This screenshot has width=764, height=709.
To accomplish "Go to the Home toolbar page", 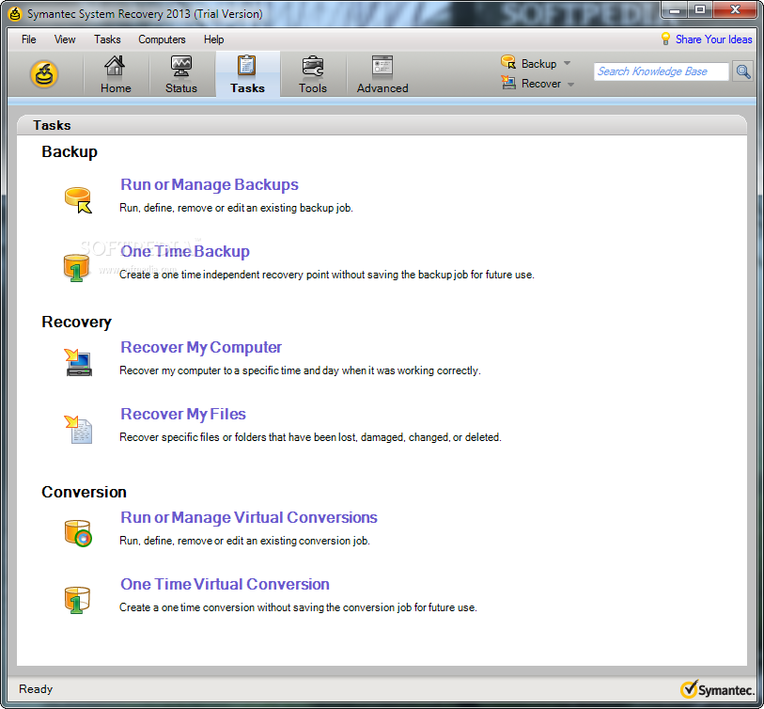I will click(116, 74).
